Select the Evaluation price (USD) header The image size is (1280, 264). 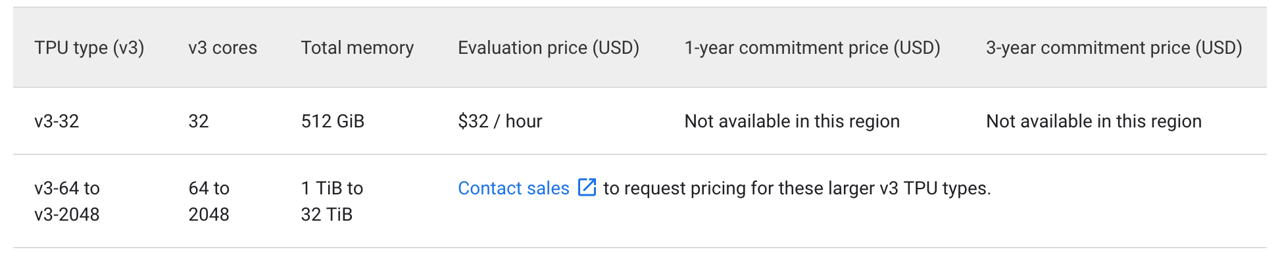click(x=548, y=48)
